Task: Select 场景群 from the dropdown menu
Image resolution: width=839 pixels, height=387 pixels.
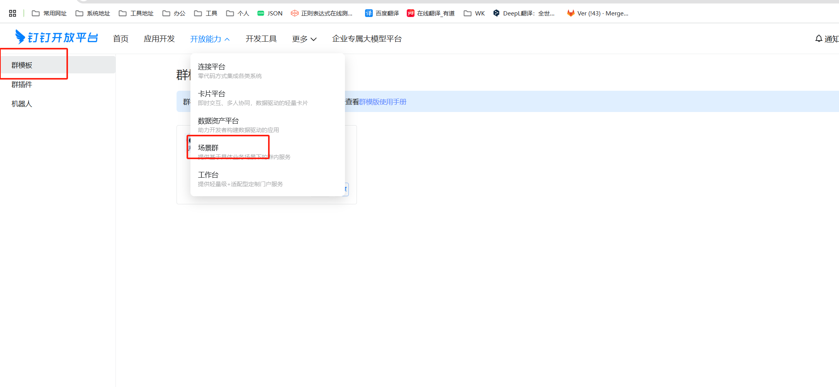Action: point(208,148)
